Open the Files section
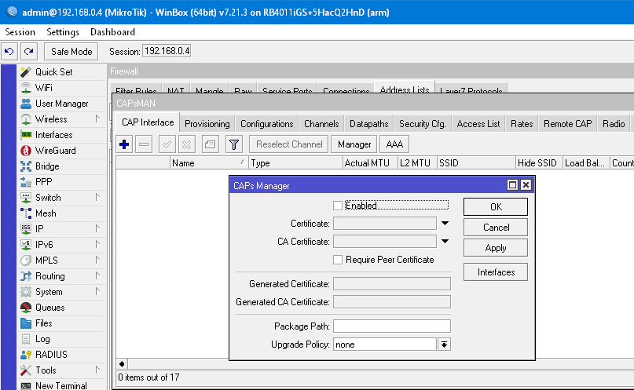The width and height of the screenshot is (634, 390). 43,323
